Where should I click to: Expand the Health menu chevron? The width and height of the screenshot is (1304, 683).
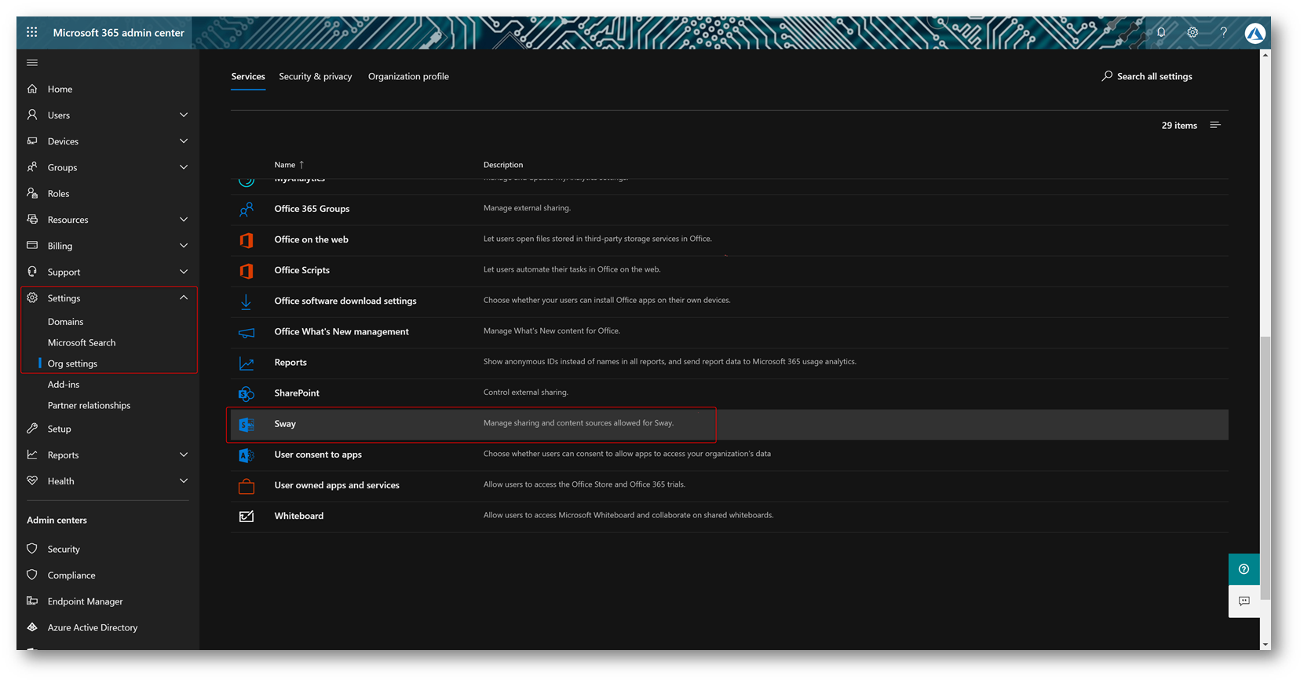click(184, 480)
